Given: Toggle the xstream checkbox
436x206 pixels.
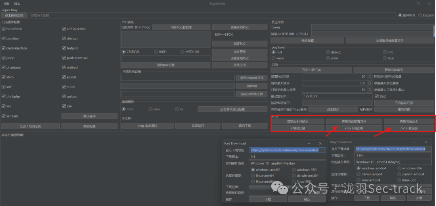Looking at the screenshot, I should click(x=4, y=116).
